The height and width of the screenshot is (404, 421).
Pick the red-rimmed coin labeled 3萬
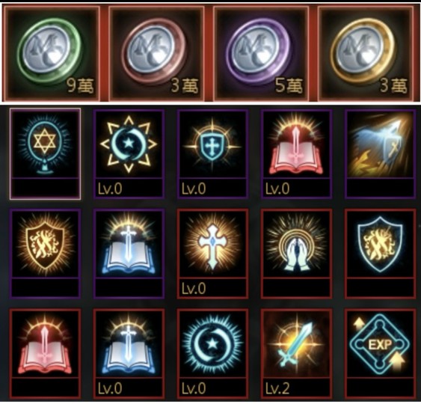pyautogui.click(x=156, y=53)
